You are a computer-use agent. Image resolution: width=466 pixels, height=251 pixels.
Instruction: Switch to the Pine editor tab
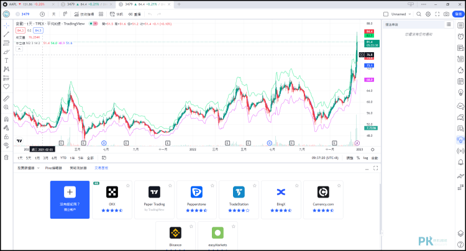click(x=53, y=168)
